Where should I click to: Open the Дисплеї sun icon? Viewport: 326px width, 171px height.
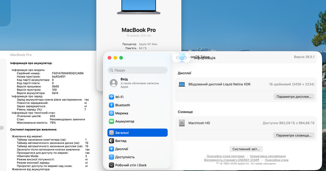click(x=111, y=149)
